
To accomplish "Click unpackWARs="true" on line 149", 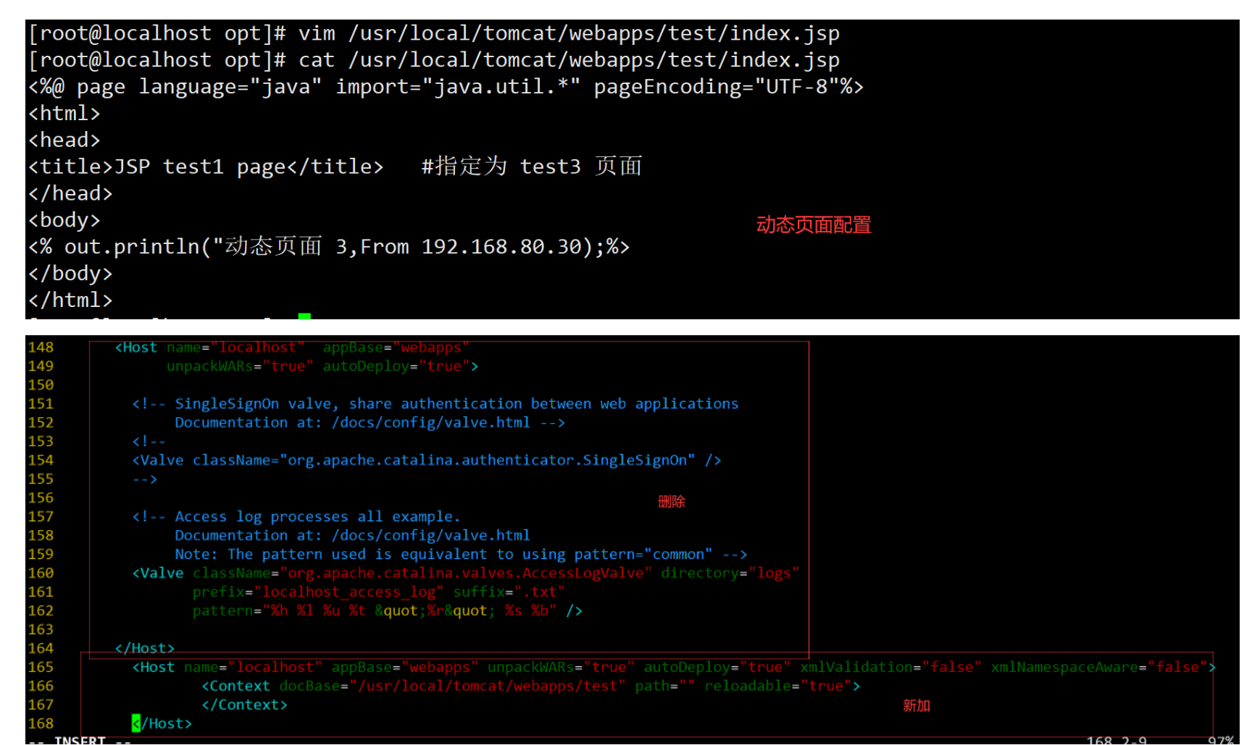I will (240, 366).
